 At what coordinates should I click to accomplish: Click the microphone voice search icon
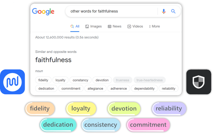164,11
